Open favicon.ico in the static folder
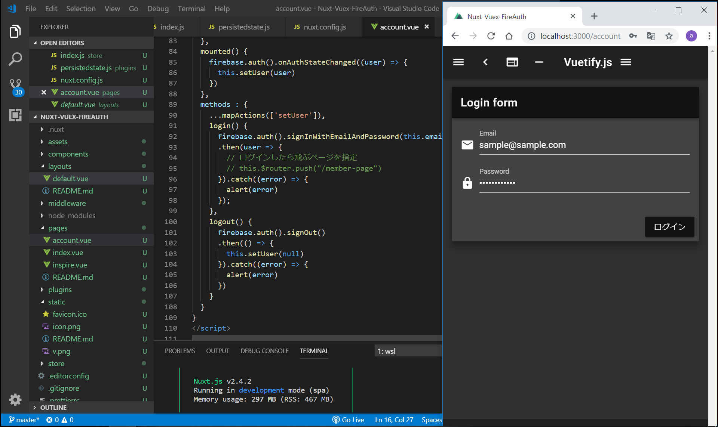This screenshot has height=427, width=718. tap(91, 314)
